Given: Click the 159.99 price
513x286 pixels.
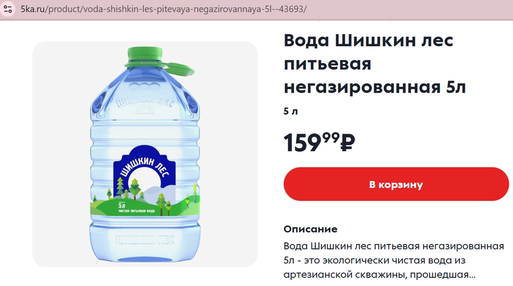Looking at the screenshot, I should (x=319, y=142).
